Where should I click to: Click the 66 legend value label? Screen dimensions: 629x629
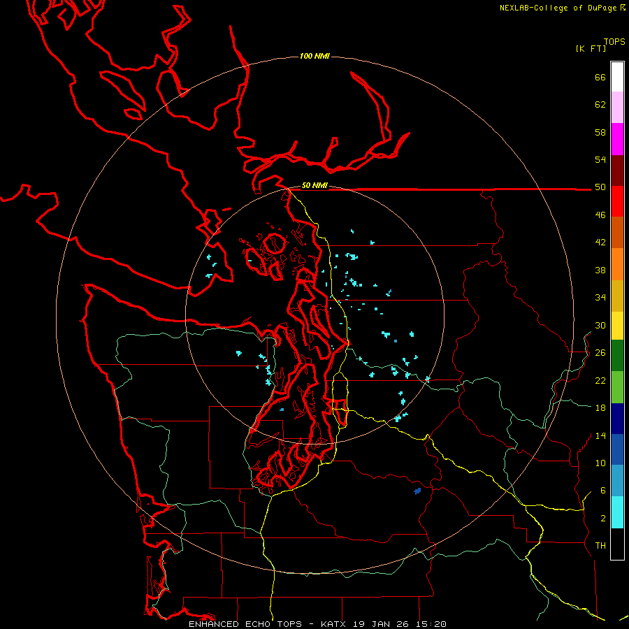[x=600, y=77]
